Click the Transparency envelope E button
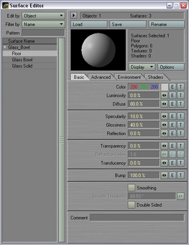 point(172,146)
